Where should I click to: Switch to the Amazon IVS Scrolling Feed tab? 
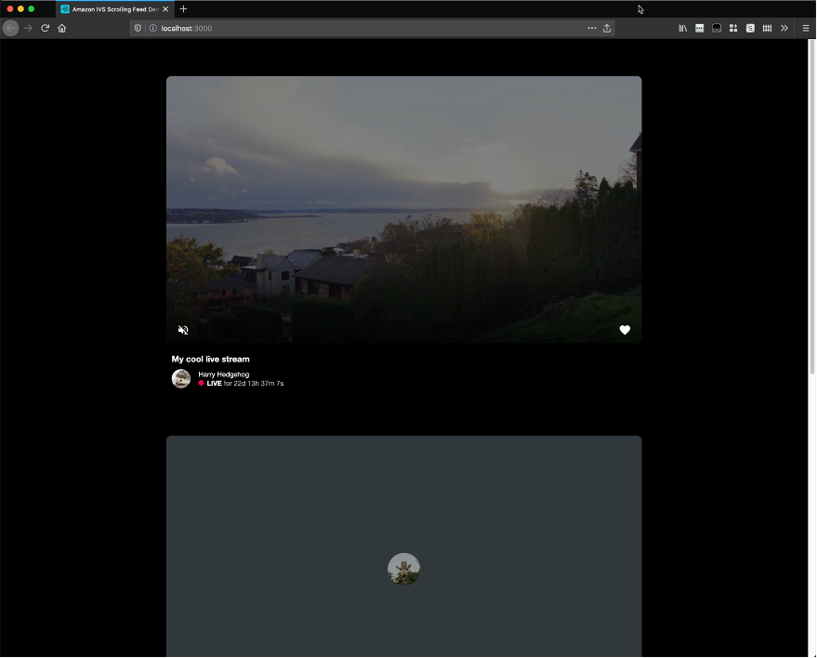coord(112,9)
